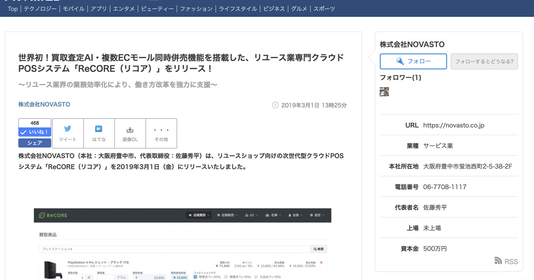
Task: Click the RSS feed icon
Action: (x=498, y=261)
